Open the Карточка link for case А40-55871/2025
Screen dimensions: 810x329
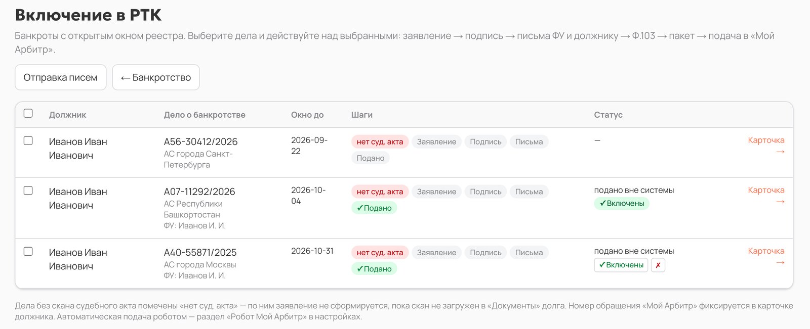point(766,256)
